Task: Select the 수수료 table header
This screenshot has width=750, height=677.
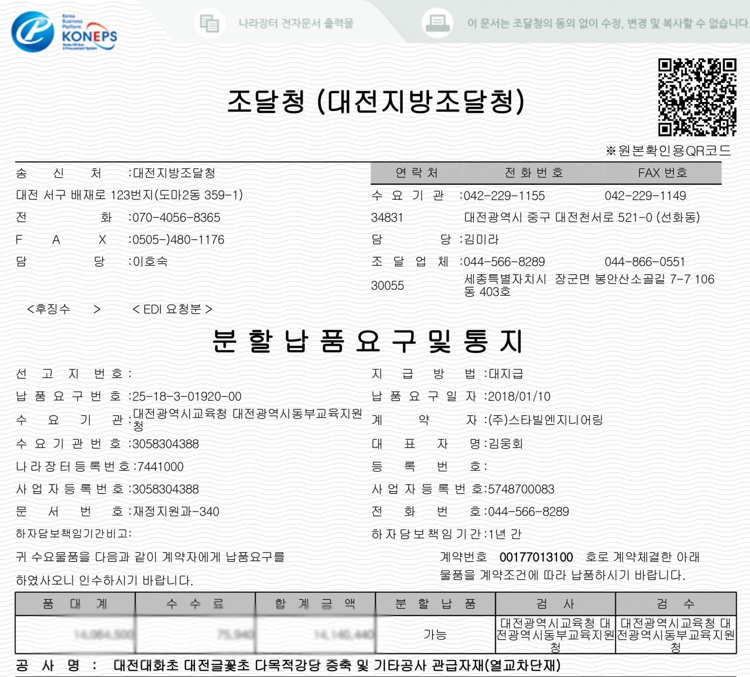Action: point(195,604)
